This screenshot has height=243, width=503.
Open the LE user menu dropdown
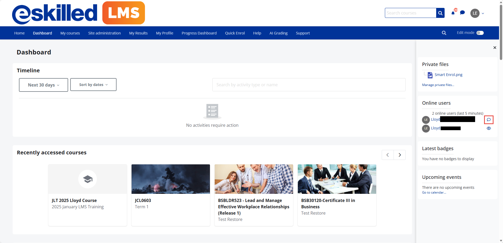(477, 13)
